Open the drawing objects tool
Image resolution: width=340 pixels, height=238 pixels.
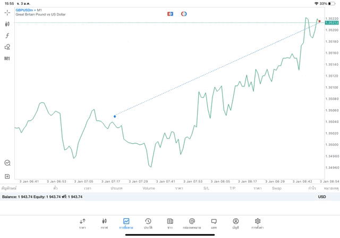(x=7, y=47)
